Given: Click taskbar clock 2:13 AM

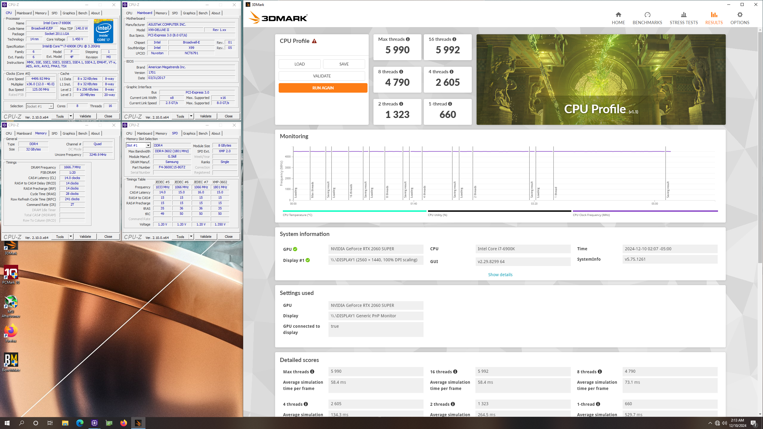Looking at the screenshot, I should pos(738,423).
